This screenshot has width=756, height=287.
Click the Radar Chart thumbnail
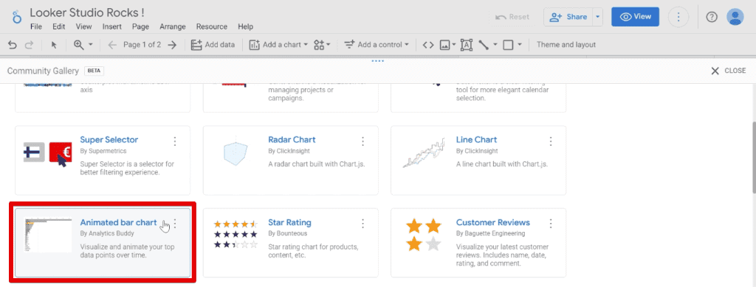coord(236,154)
